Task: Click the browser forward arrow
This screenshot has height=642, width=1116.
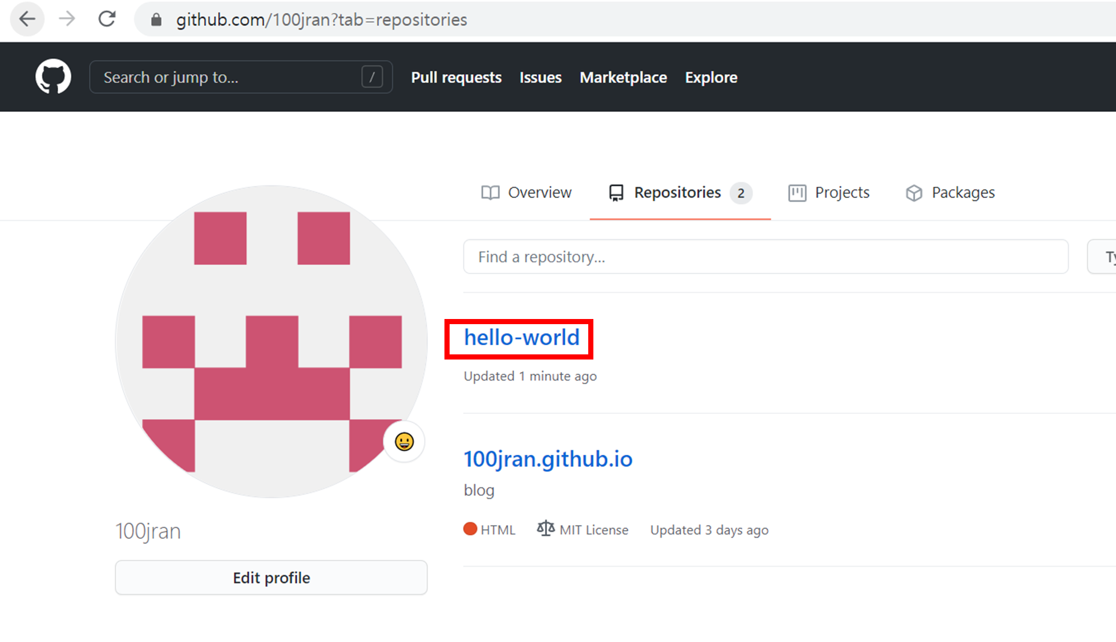Action: [67, 19]
